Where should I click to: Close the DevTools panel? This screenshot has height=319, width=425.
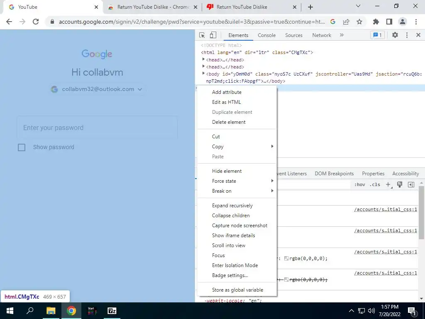(418, 35)
